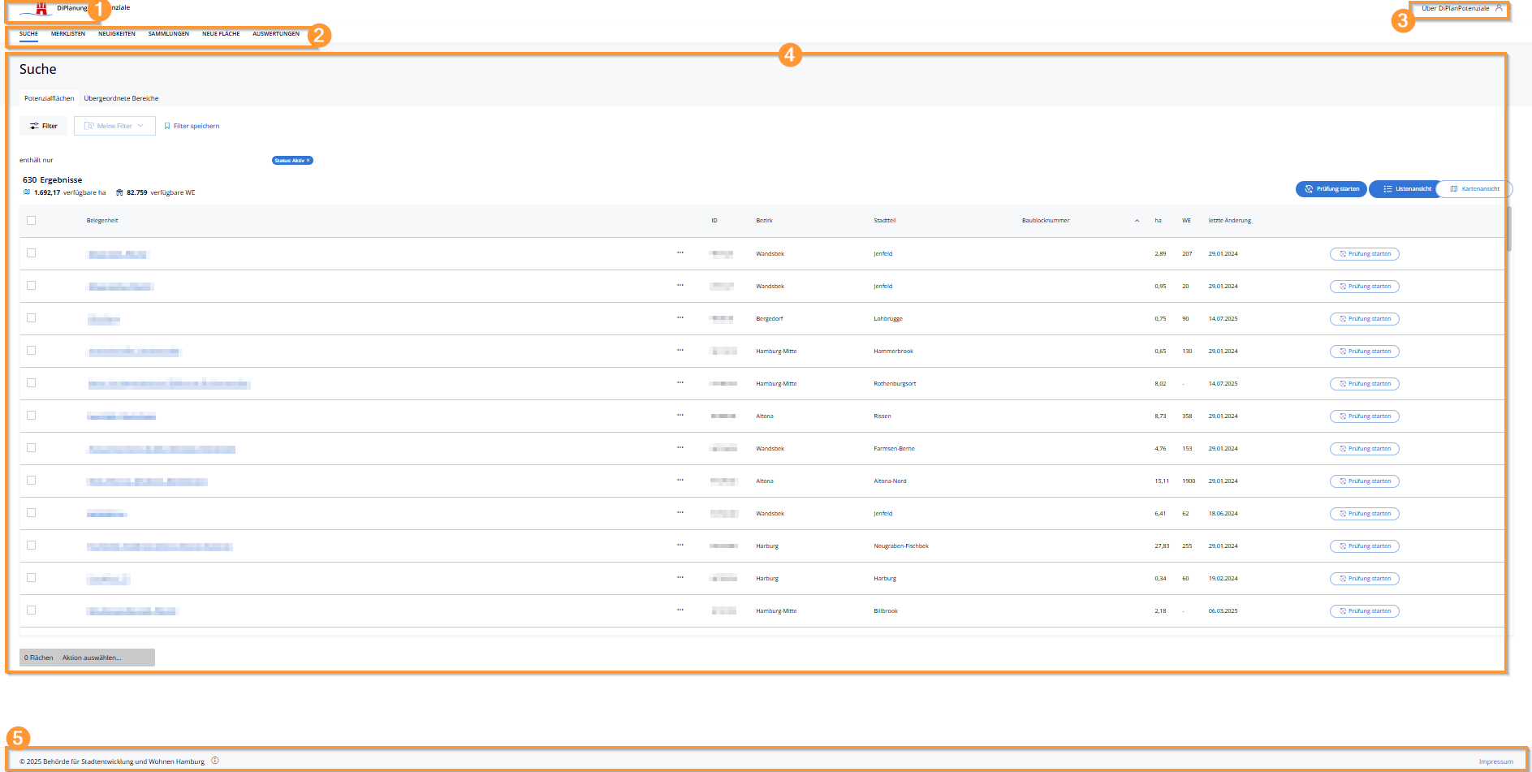Viewport: 1532px width, 772px height.
Task: Open the Meine Filter dropdown
Action: [114, 126]
